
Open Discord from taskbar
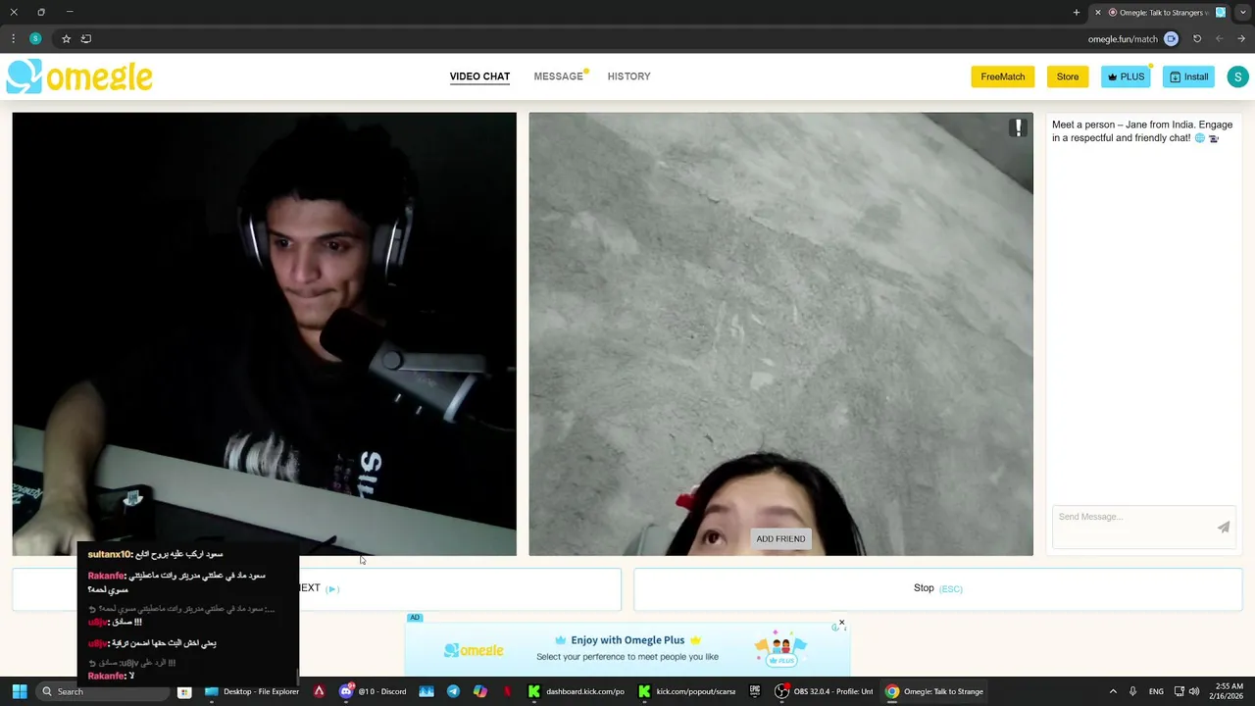coord(375,691)
